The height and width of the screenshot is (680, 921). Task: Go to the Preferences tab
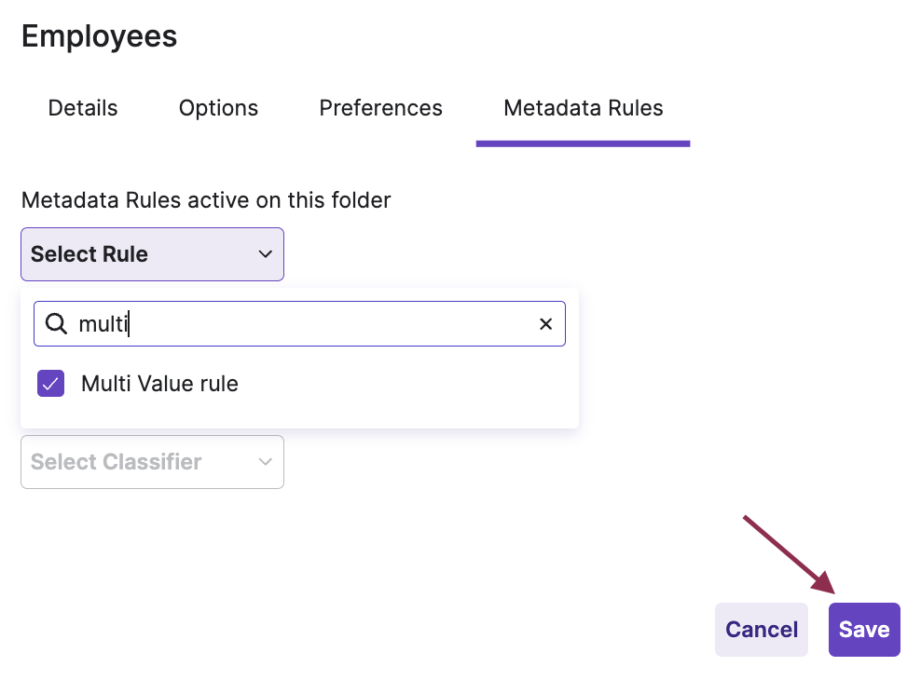coord(380,108)
